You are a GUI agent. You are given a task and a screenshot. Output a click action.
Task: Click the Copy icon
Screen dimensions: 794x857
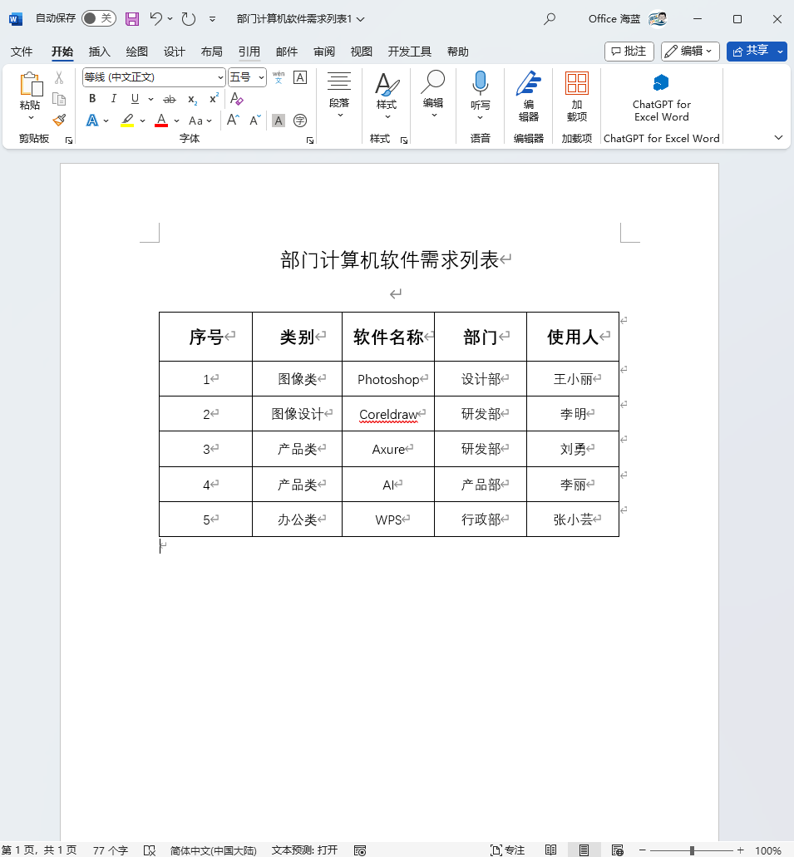(59, 99)
